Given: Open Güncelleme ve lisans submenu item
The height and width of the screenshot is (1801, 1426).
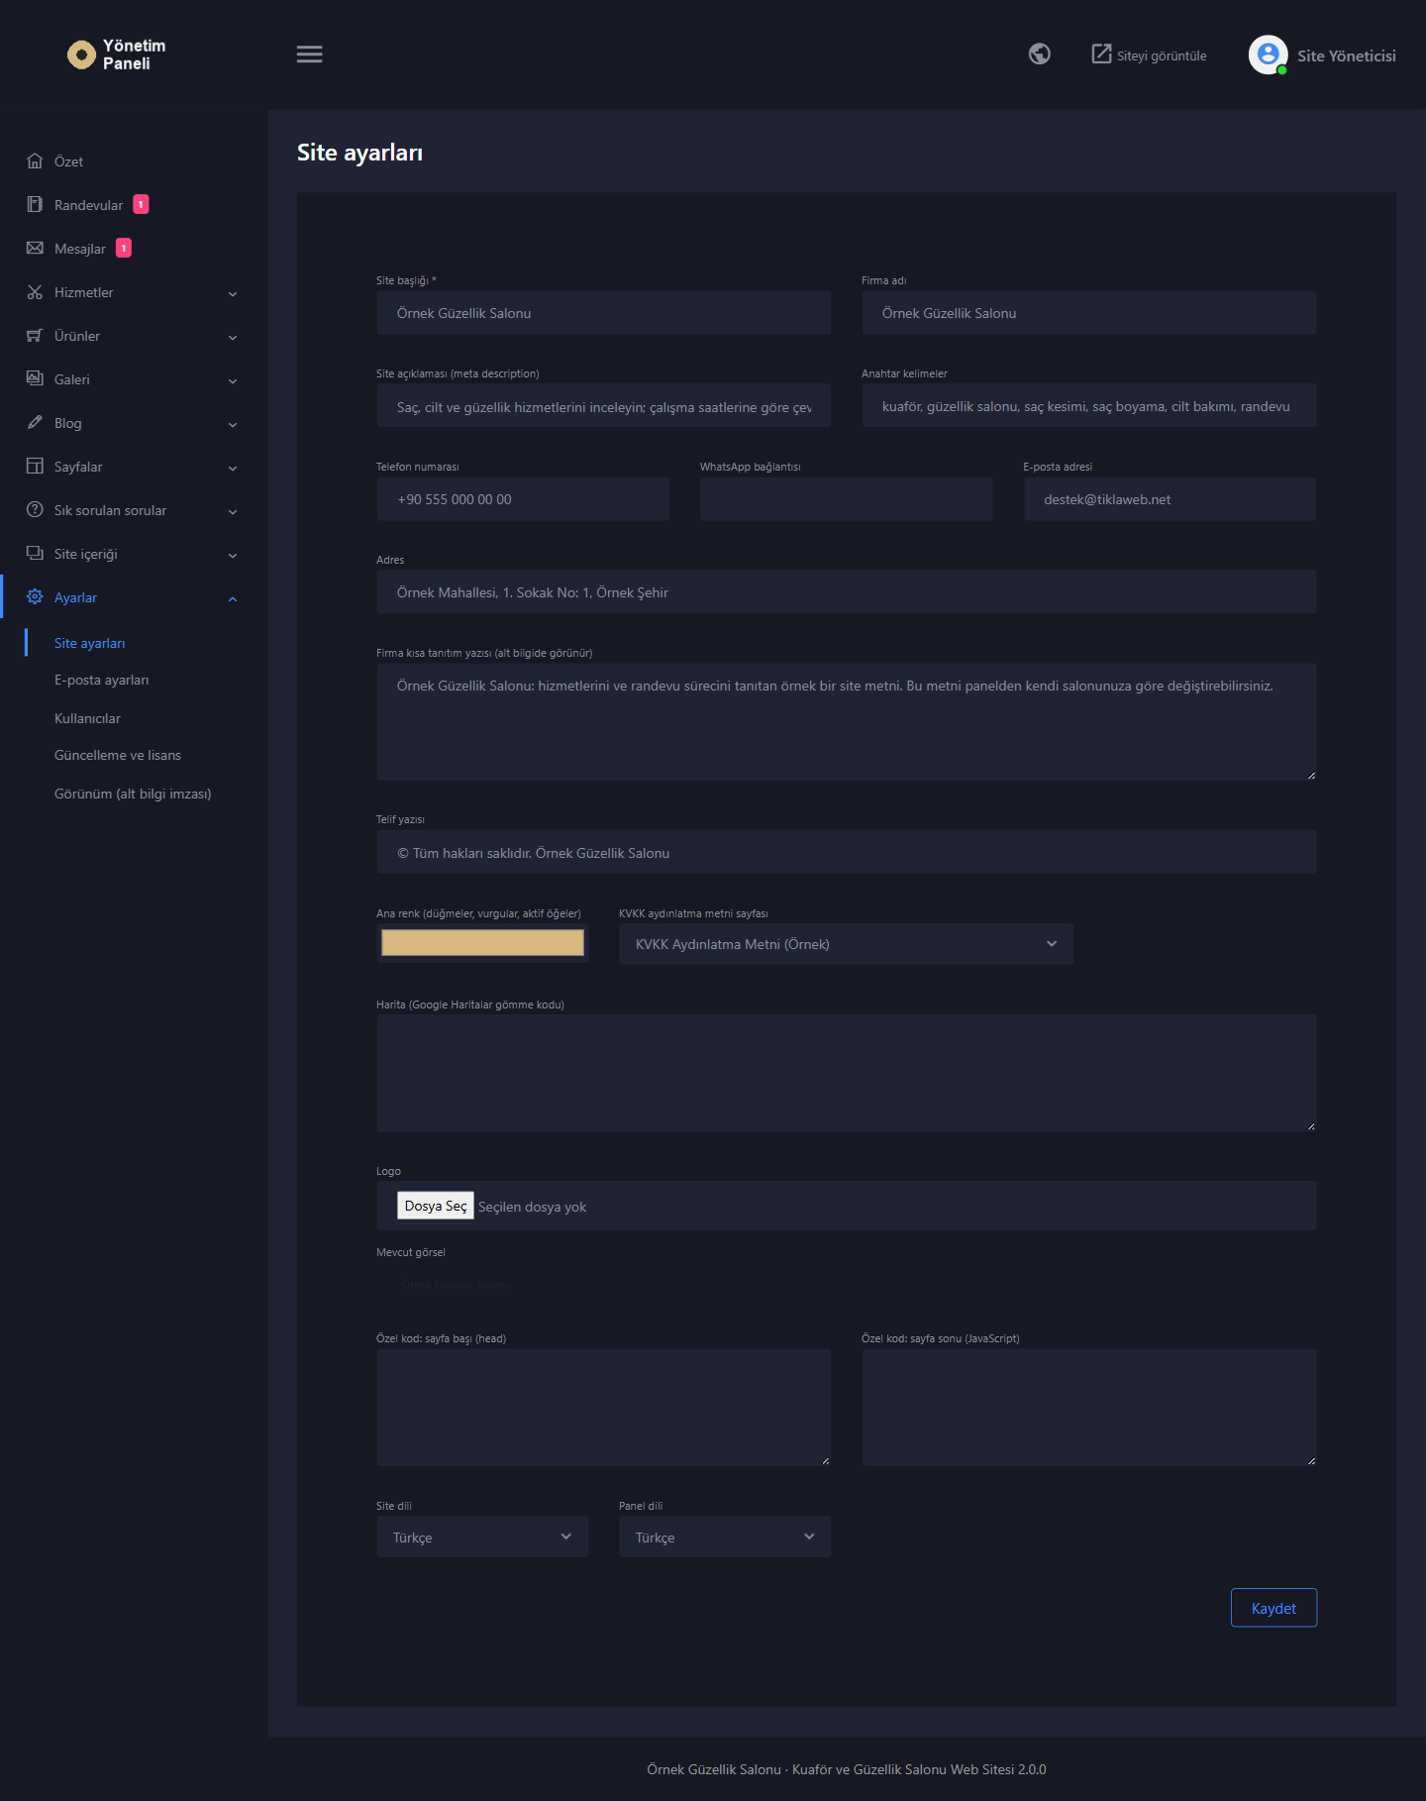Looking at the screenshot, I should (118, 756).
